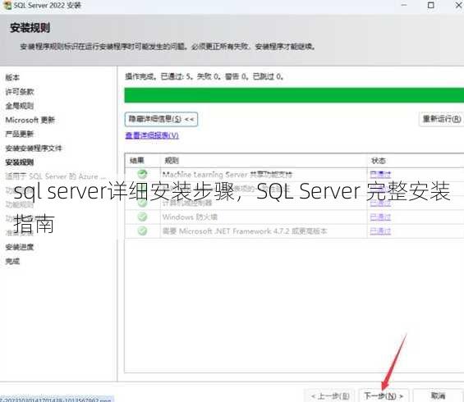Viewport: 464px width, 402px height.
Task: Click 重新运行(R) to re-run rule checks
Action: (442, 119)
